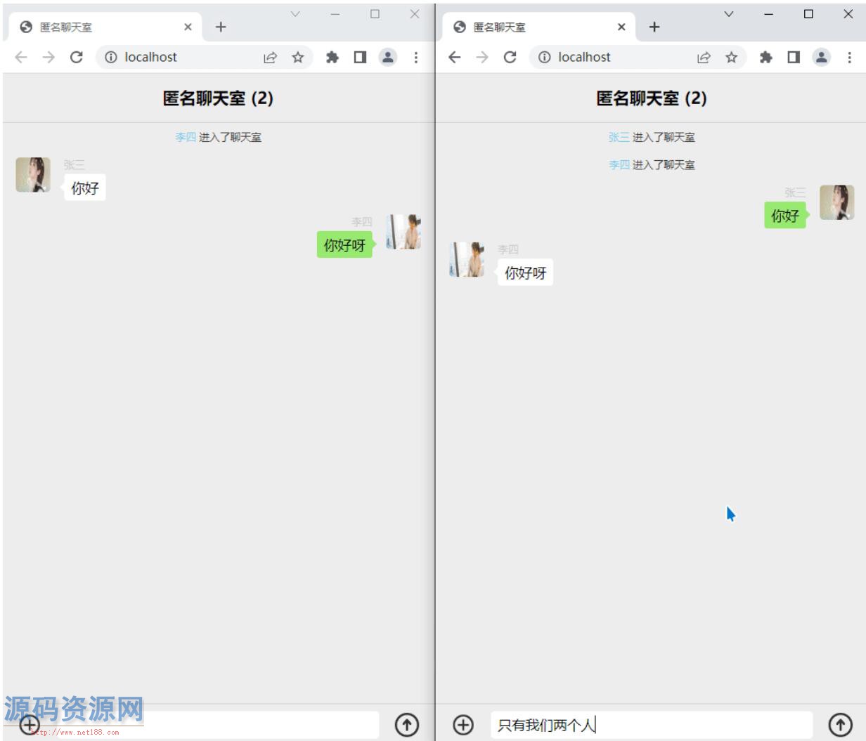Open the three-dot Chrome menu in right browser
This screenshot has height=741, width=866.
pyautogui.click(x=849, y=58)
